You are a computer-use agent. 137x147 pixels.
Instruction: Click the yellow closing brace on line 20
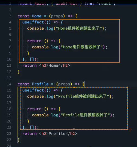coord(28,121)
